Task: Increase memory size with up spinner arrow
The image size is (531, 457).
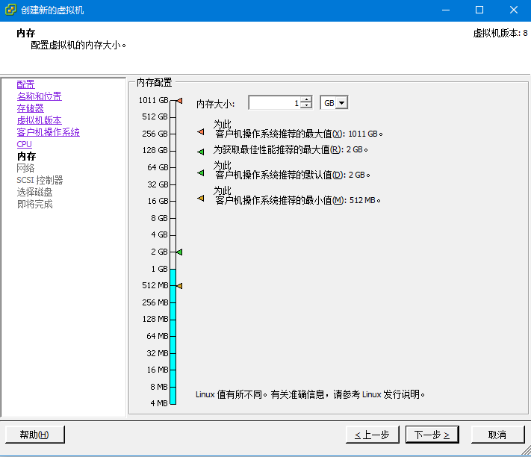Action: tap(306, 99)
